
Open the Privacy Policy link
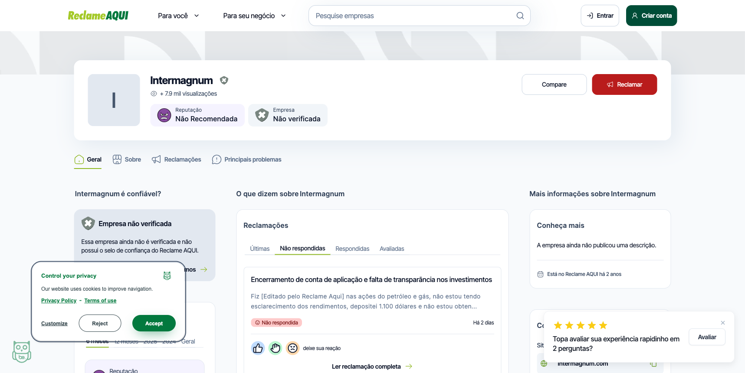59,301
